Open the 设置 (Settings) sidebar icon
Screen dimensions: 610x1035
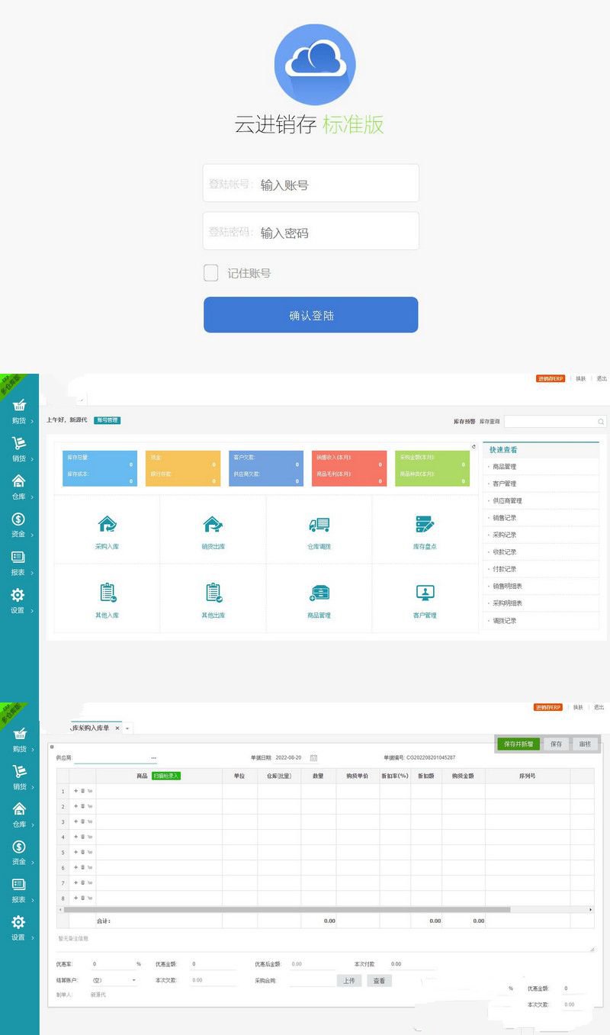coord(18,600)
